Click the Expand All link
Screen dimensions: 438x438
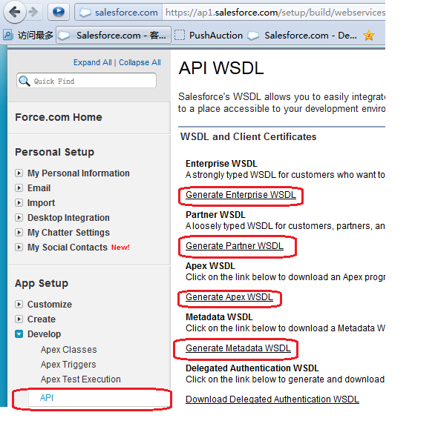pos(92,62)
